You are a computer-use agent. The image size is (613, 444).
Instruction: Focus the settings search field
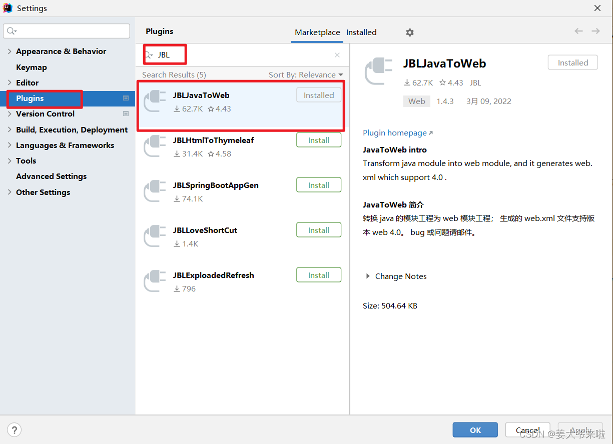pyautogui.click(x=67, y=31)
